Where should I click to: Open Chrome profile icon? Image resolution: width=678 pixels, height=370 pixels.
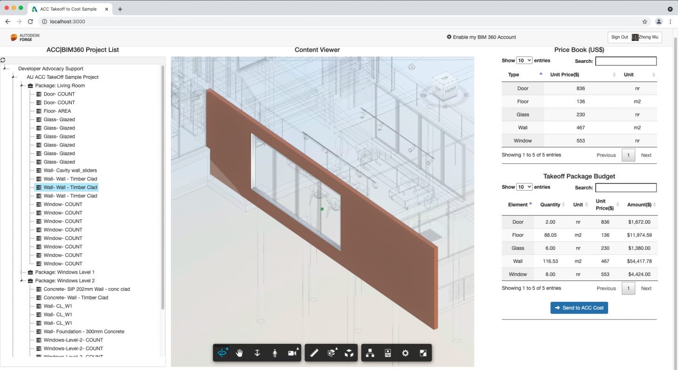(659, 21)
